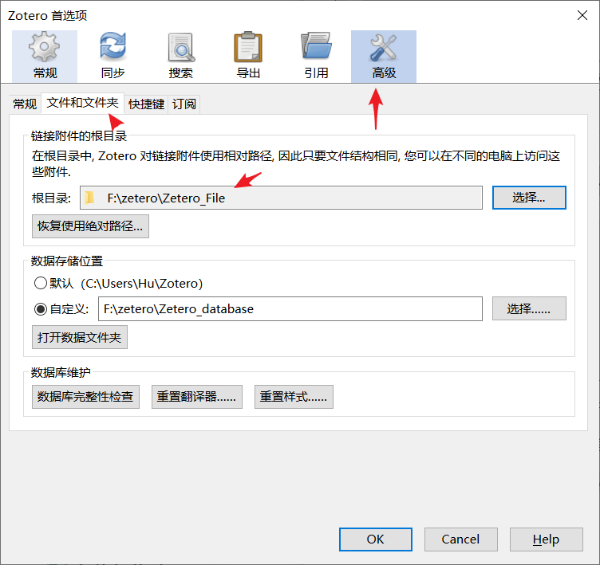600x565 pixels.
Task: Click the 数据存储位置 section heading
Action: click(67, 261)
